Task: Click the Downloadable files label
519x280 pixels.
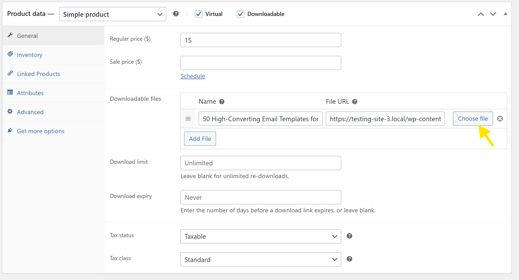Action: click(135, 99)
